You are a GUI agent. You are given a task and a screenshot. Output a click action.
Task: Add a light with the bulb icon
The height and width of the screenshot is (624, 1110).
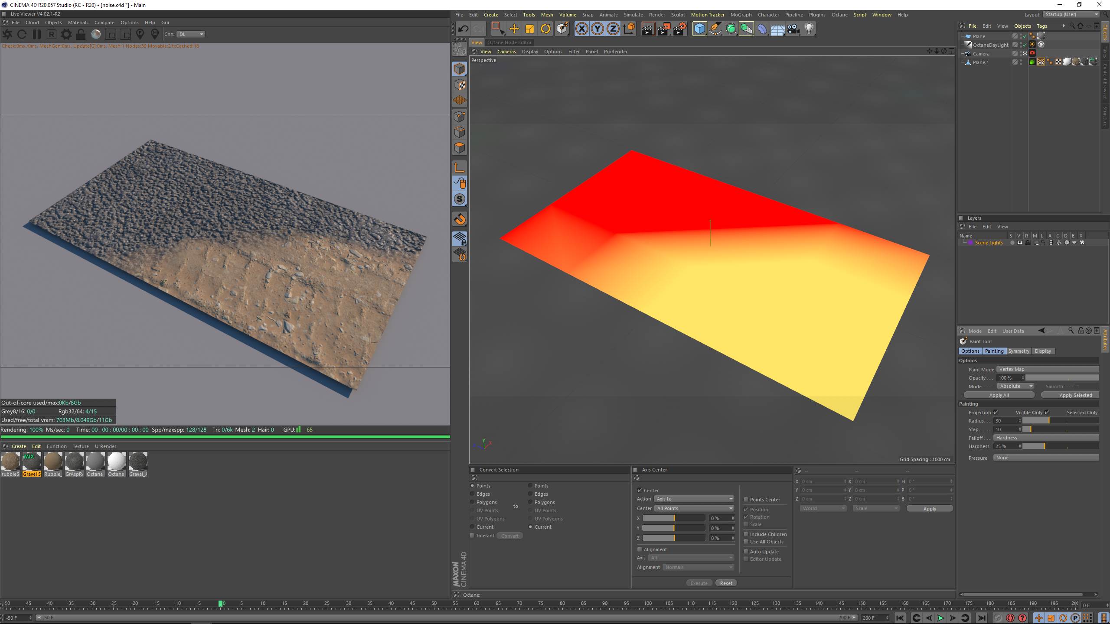click(809, 29)
